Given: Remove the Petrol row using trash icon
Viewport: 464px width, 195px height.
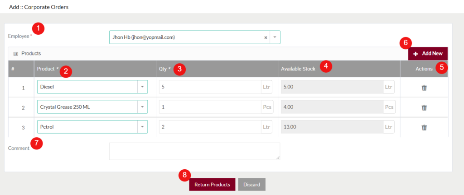Looking at the screenshot, I should point(424,127).
